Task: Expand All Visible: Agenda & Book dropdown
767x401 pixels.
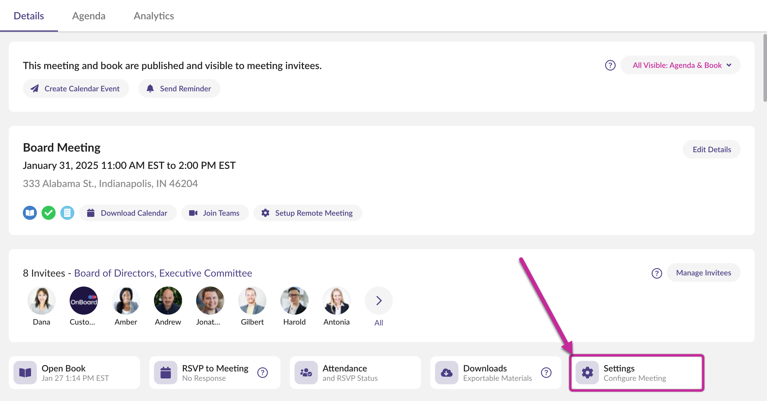Action: pyautogui.click(x=680, y=65)
